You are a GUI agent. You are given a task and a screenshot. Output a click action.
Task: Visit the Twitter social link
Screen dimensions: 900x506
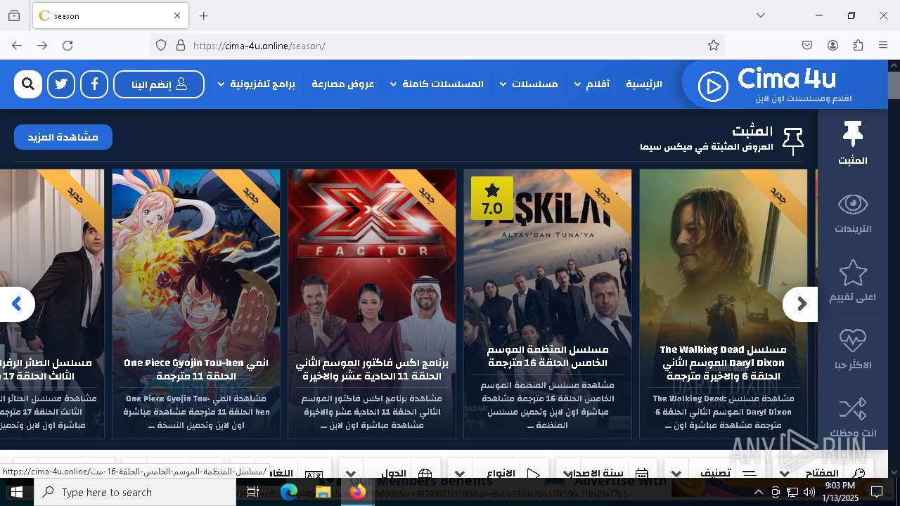click(x=61, y=84)
